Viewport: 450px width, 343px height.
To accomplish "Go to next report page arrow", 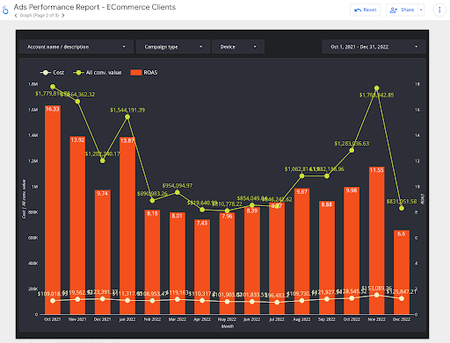I will [63, 16].
